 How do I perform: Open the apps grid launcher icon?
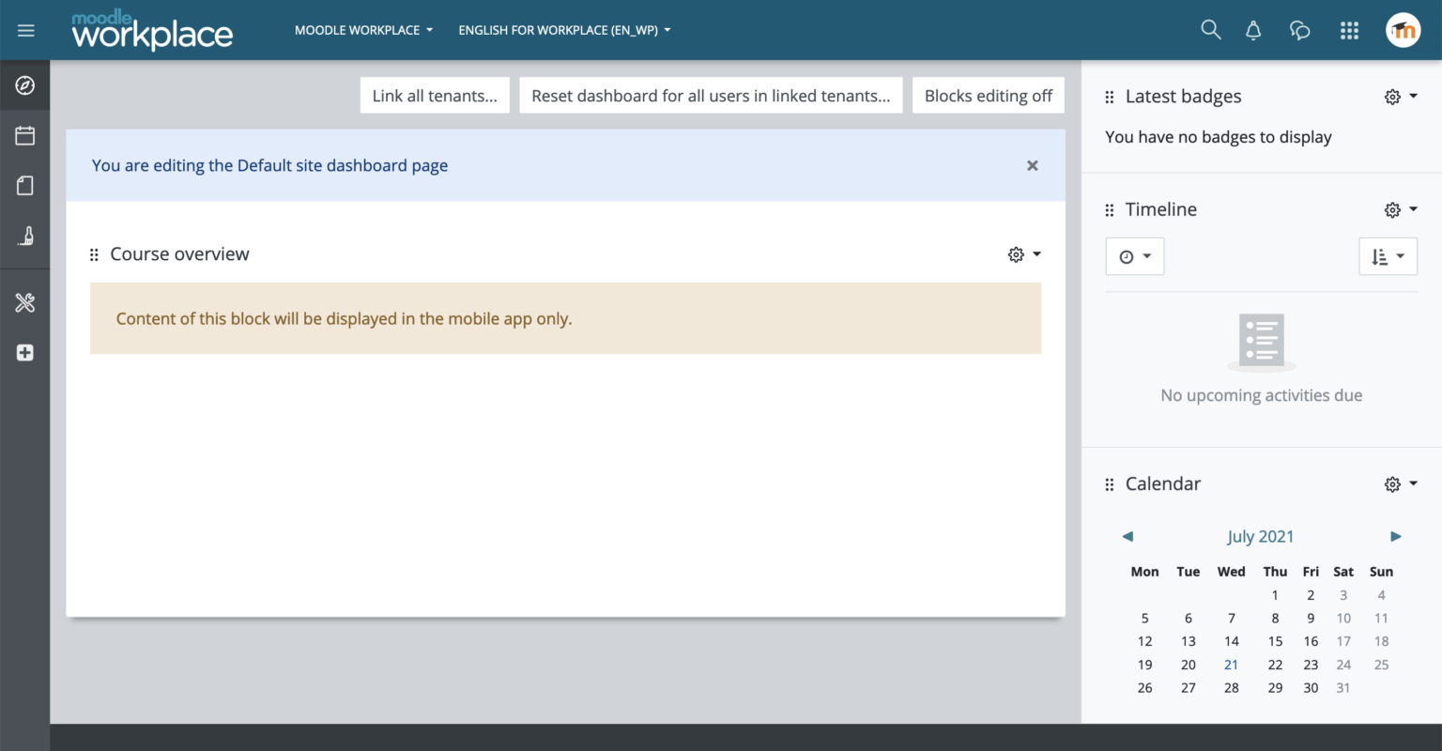pyautogui.click(x=1349, y=29)
